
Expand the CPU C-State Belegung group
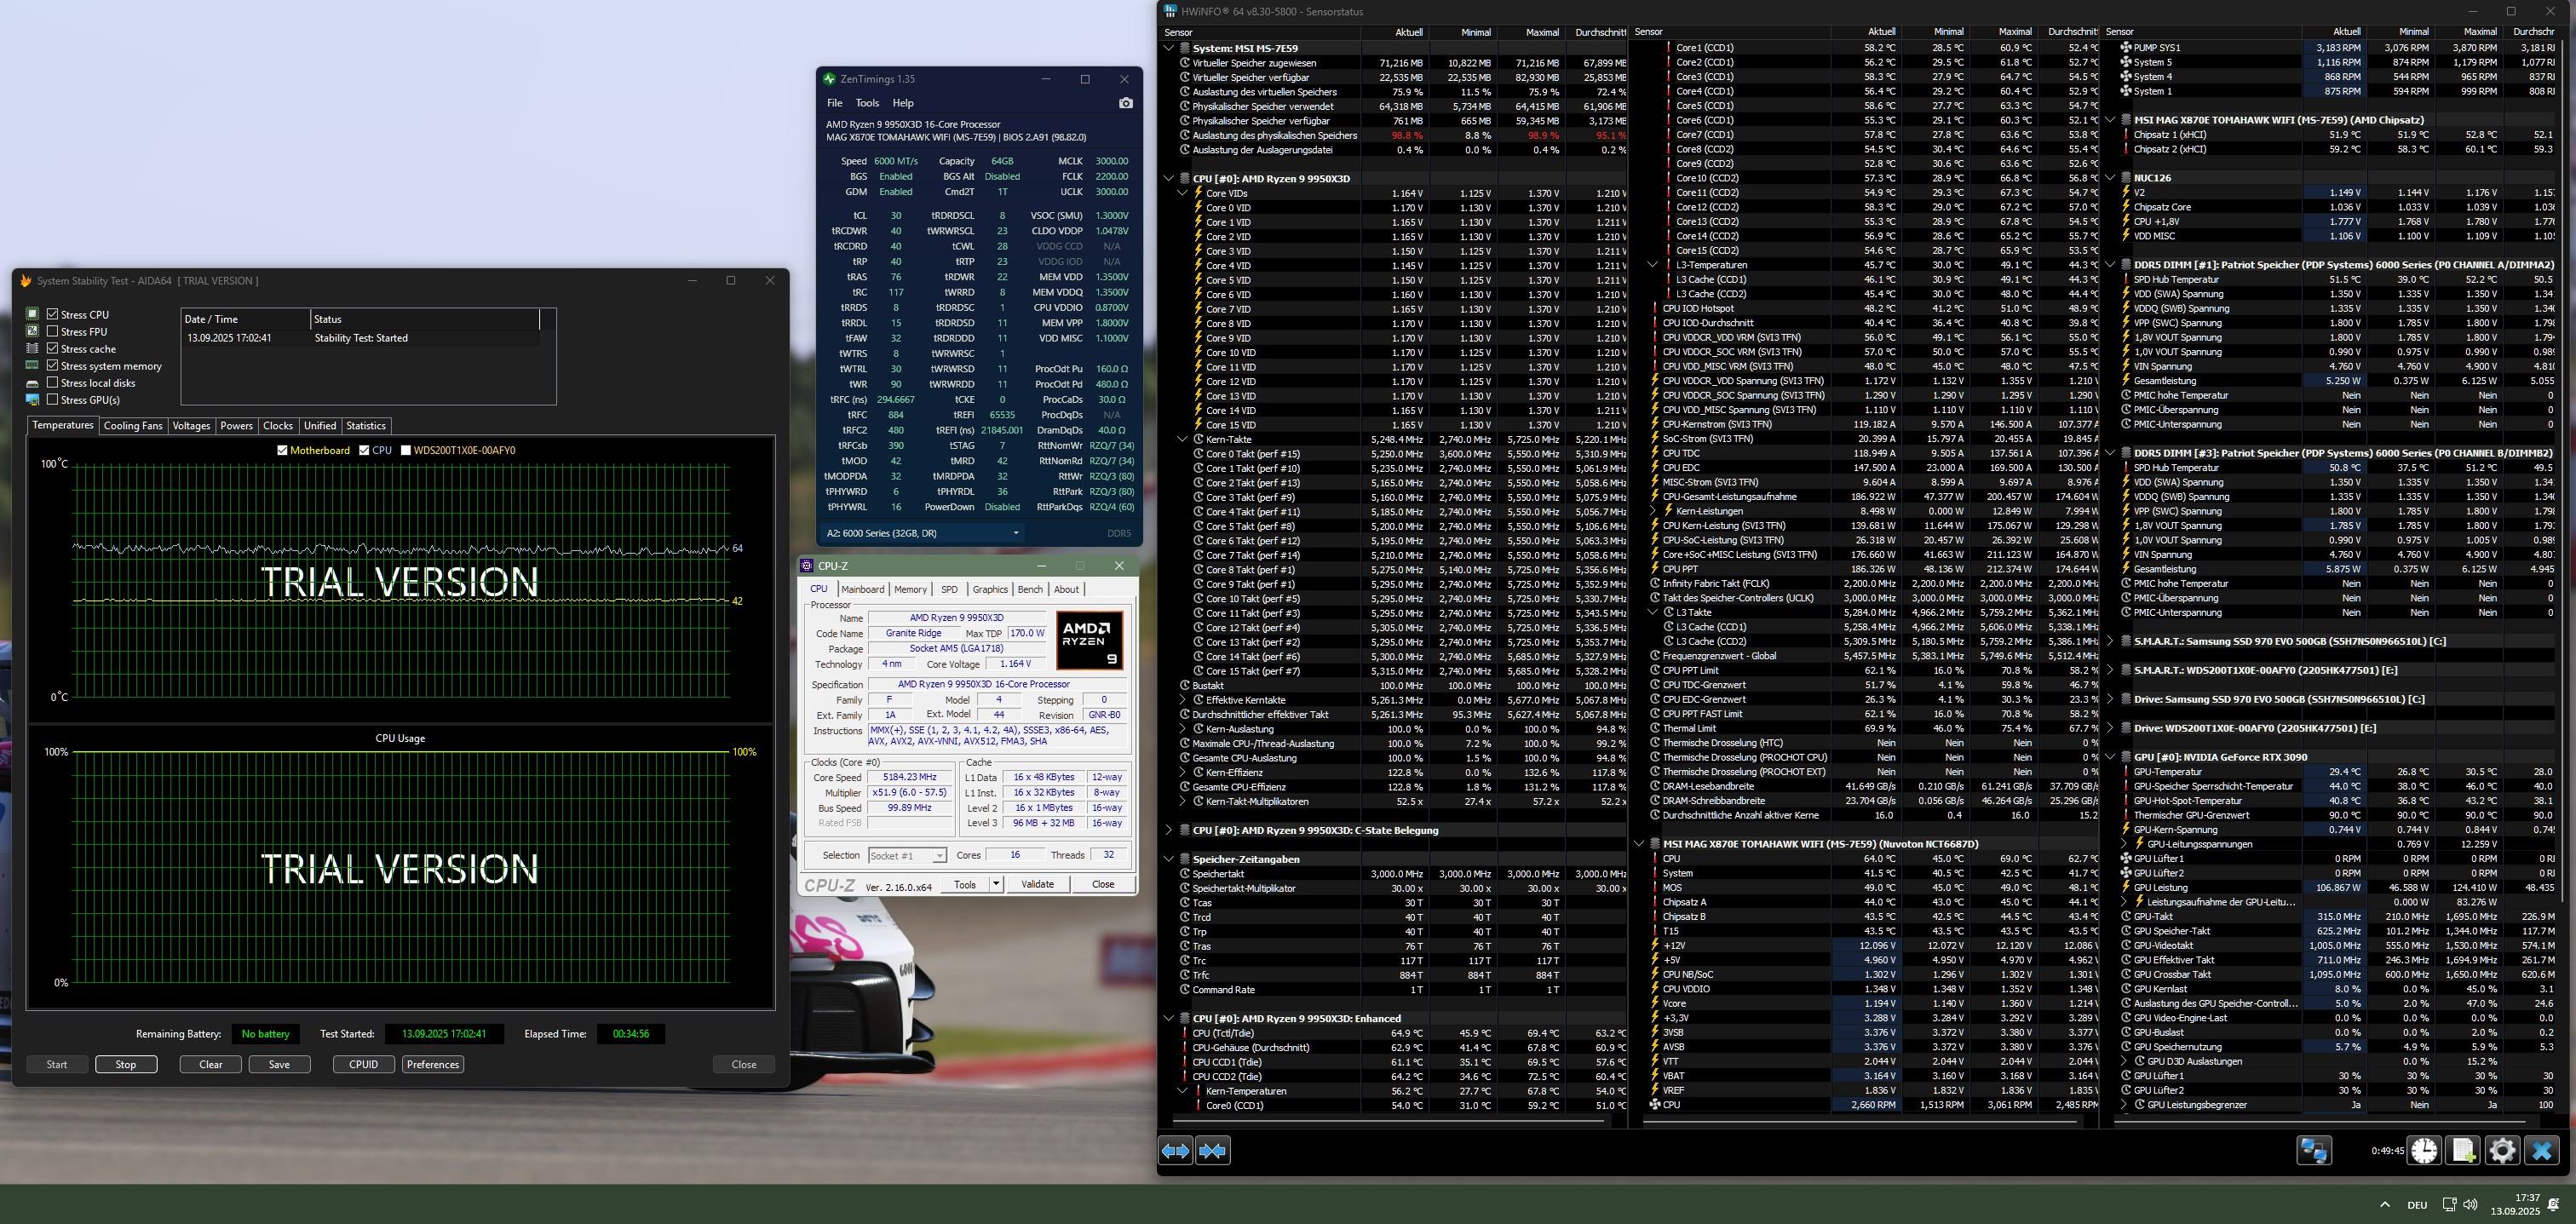pos(1168,830)
